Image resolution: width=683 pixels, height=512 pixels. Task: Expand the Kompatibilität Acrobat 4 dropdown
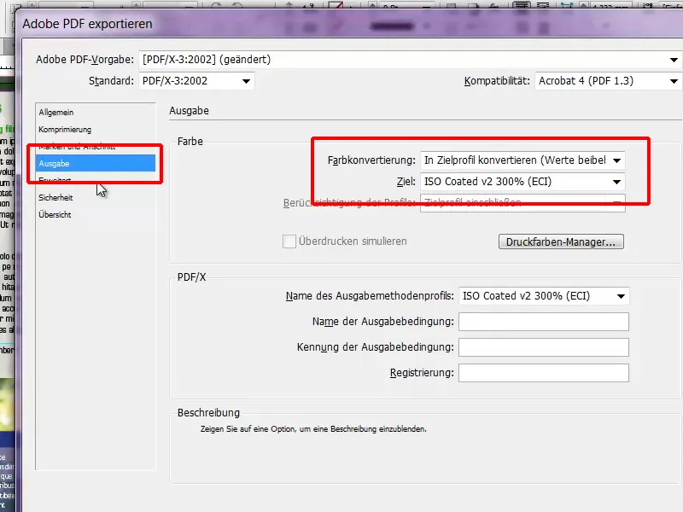pyautogui.click(x=608, y=81)
